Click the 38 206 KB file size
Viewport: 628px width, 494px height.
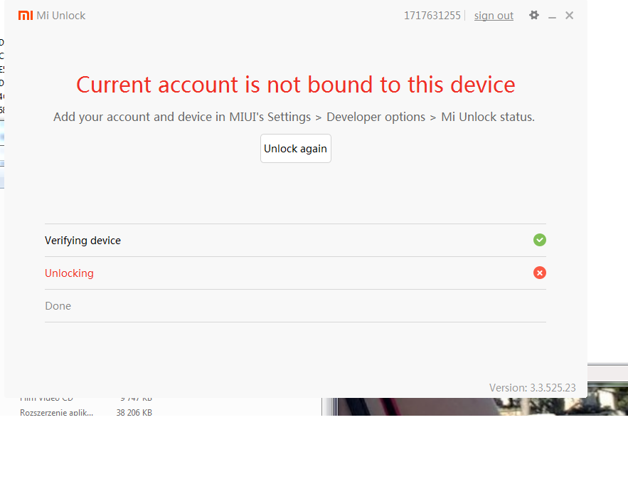(134, 412)
